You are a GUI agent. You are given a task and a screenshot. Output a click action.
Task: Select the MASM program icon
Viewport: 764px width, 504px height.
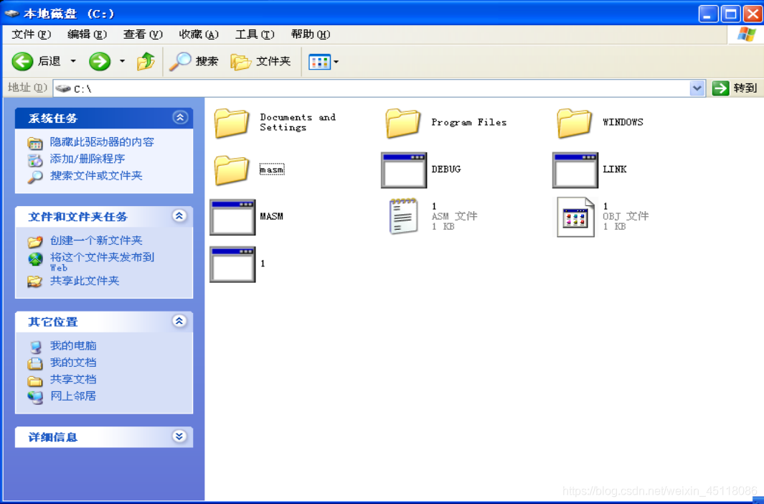coord(232,218)
